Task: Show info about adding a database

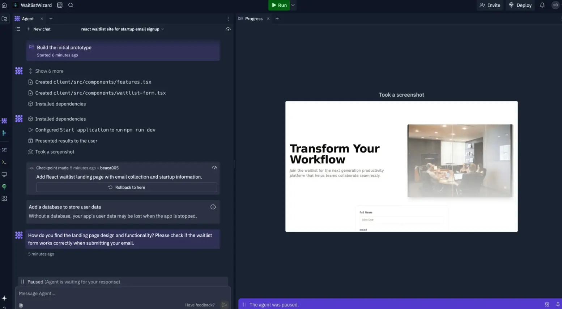Action: (x=213, y=207)
